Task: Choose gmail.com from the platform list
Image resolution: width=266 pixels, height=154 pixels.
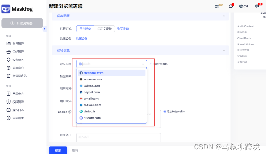Action: pyautogui.click(x=112, y=99)
